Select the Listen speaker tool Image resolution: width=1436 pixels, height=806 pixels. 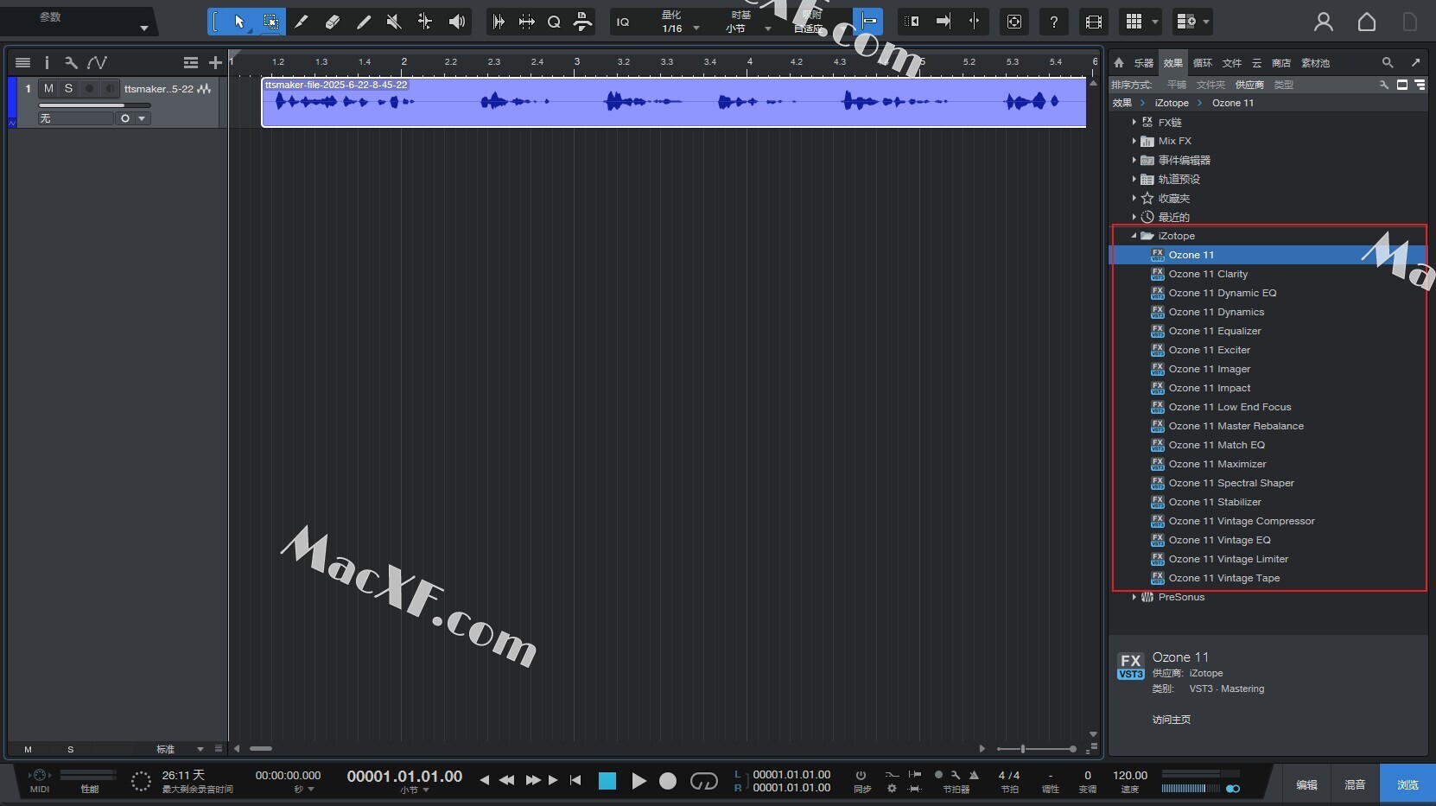pyautogui.click(x=457, y=22)
